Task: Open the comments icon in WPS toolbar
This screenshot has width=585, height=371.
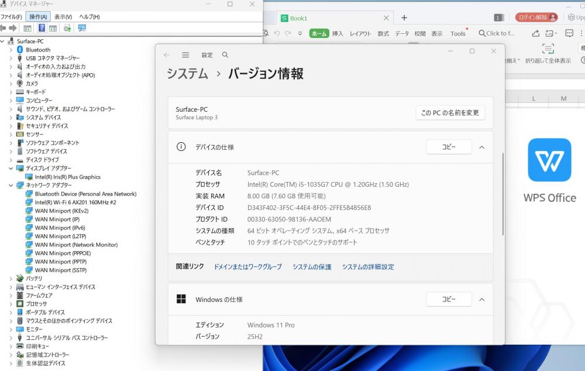Action: (569, 33)
